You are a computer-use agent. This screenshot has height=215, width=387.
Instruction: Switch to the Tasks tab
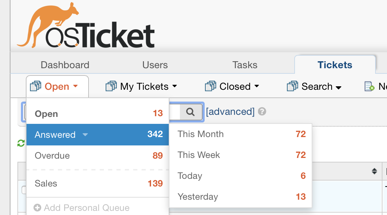pyautogui.click(x=245, y=65)
